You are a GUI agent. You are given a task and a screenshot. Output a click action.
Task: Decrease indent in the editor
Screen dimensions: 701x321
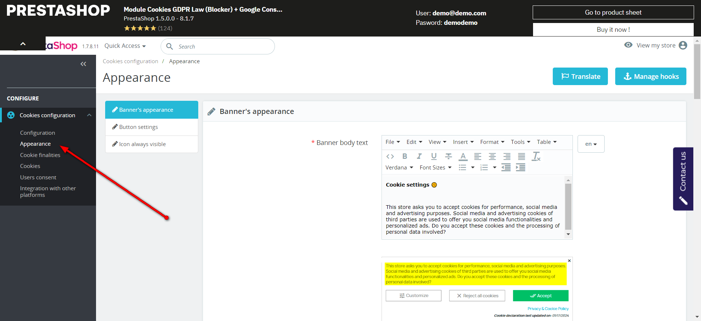(x=506, y=168)
